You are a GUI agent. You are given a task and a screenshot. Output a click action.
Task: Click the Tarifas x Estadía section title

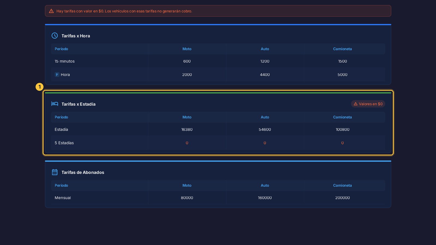(x=78, y=104)
